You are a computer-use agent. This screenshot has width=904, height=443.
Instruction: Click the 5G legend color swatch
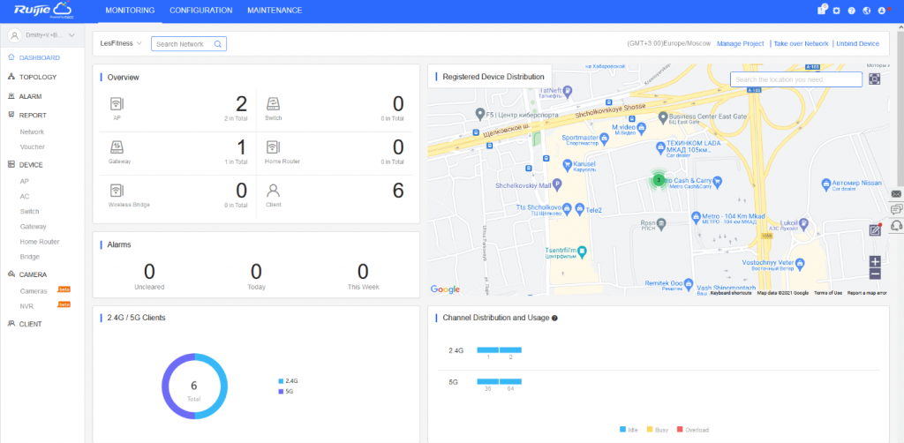(280, 390)
